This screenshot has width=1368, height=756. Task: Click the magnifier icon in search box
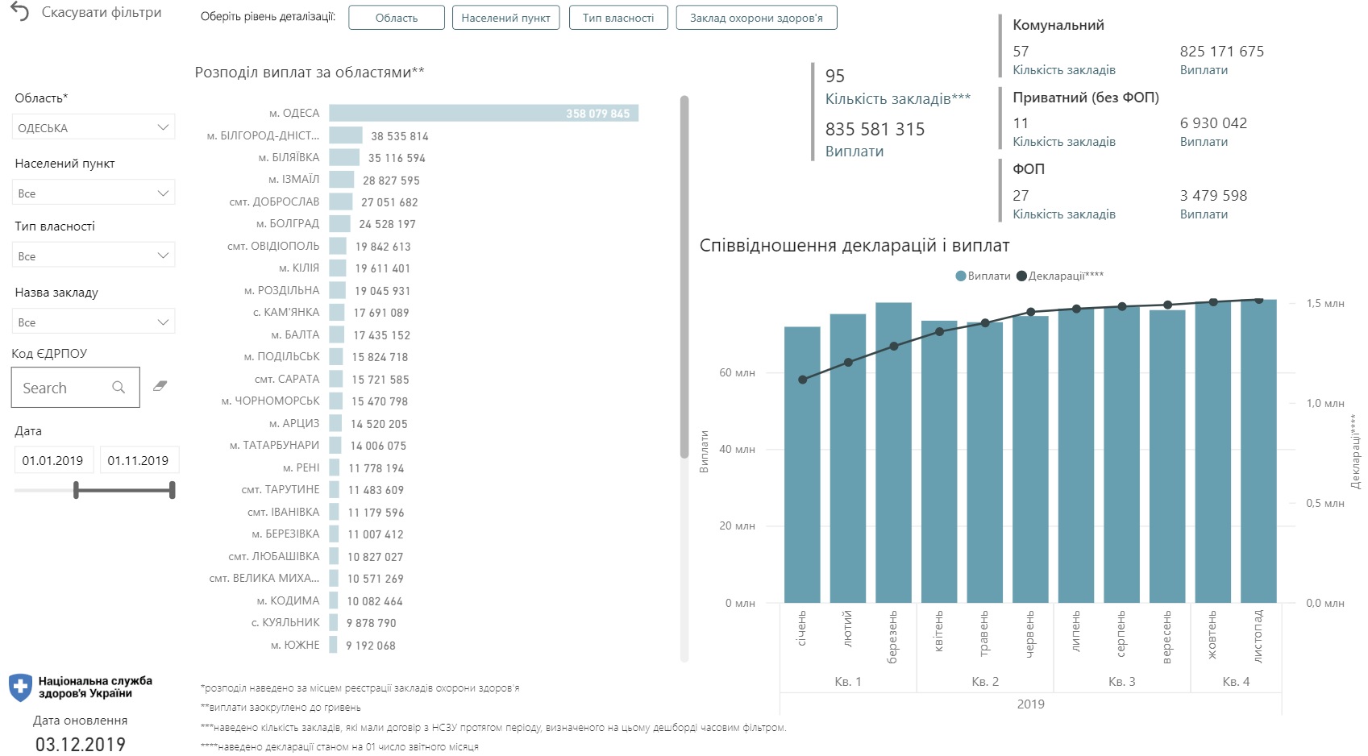119,388
